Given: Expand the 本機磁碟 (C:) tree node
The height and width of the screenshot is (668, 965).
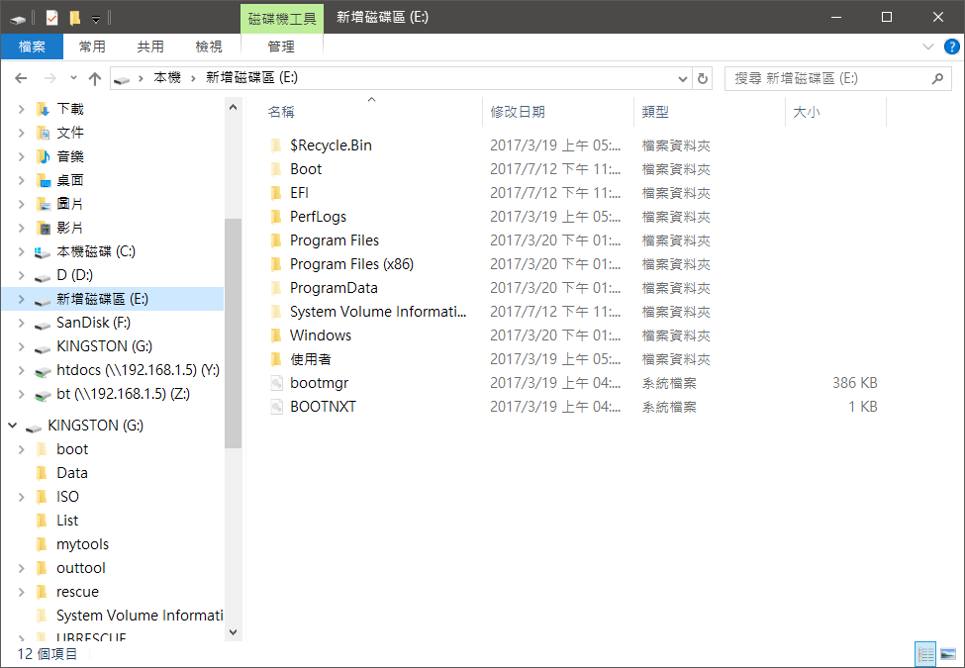Looking at the screenshot, I should pos(21,251).
